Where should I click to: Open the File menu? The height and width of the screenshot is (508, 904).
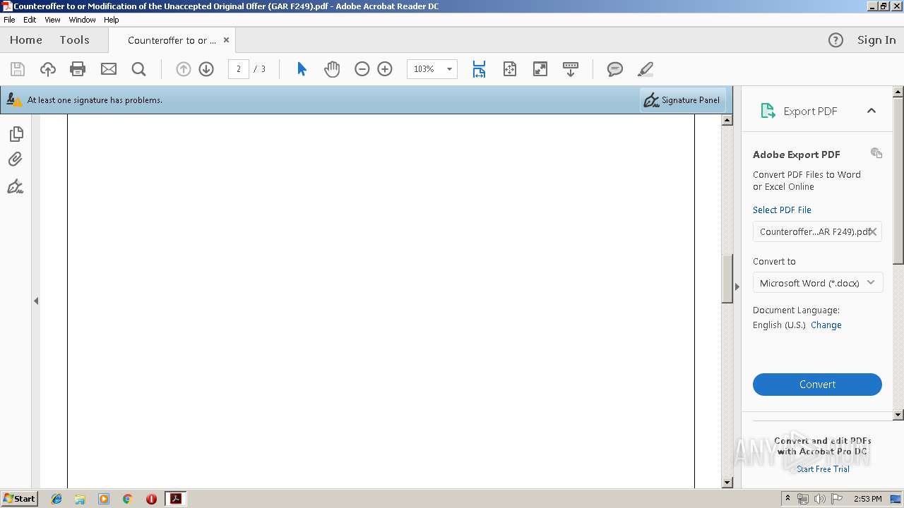(9, 20)
